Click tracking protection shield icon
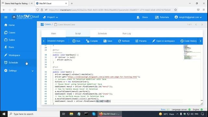Image resolution: width=208 pixels, height=117 pixels. tap(38, 10)
